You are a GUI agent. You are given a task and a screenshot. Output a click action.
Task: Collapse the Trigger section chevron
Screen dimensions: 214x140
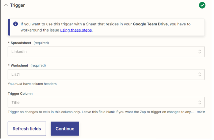[6, 5]
